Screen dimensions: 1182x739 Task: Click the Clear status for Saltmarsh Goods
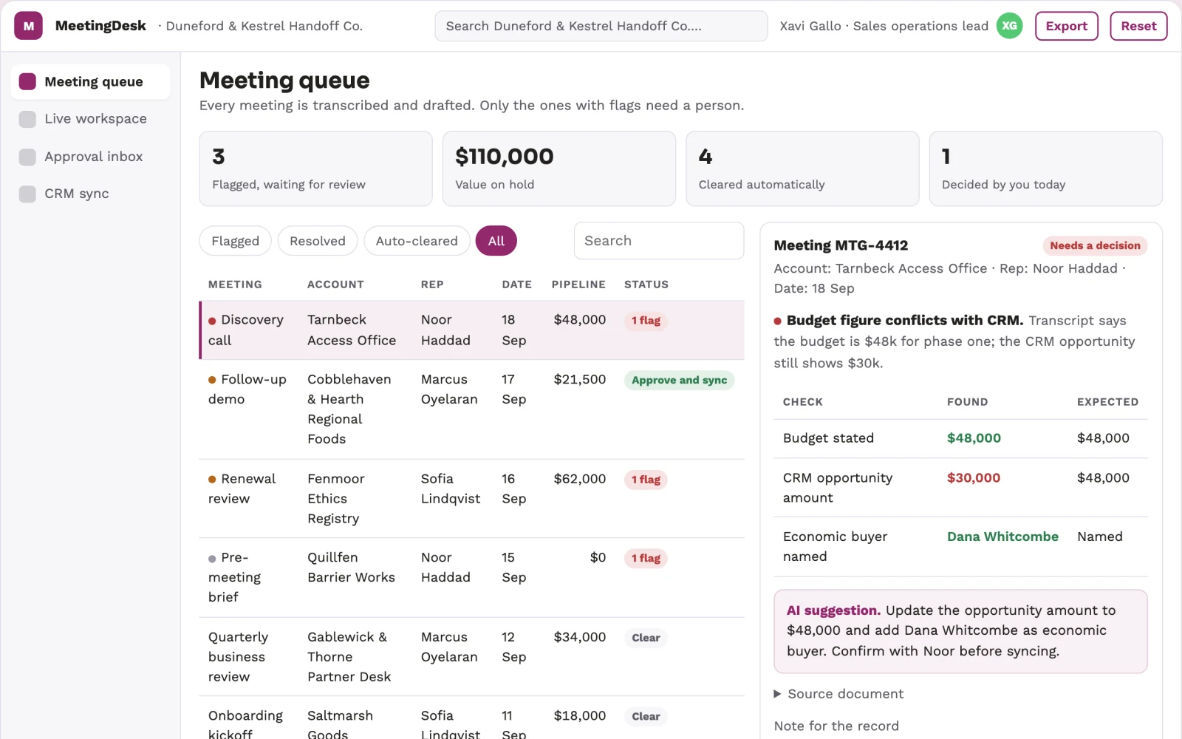(x=646, y=717)
